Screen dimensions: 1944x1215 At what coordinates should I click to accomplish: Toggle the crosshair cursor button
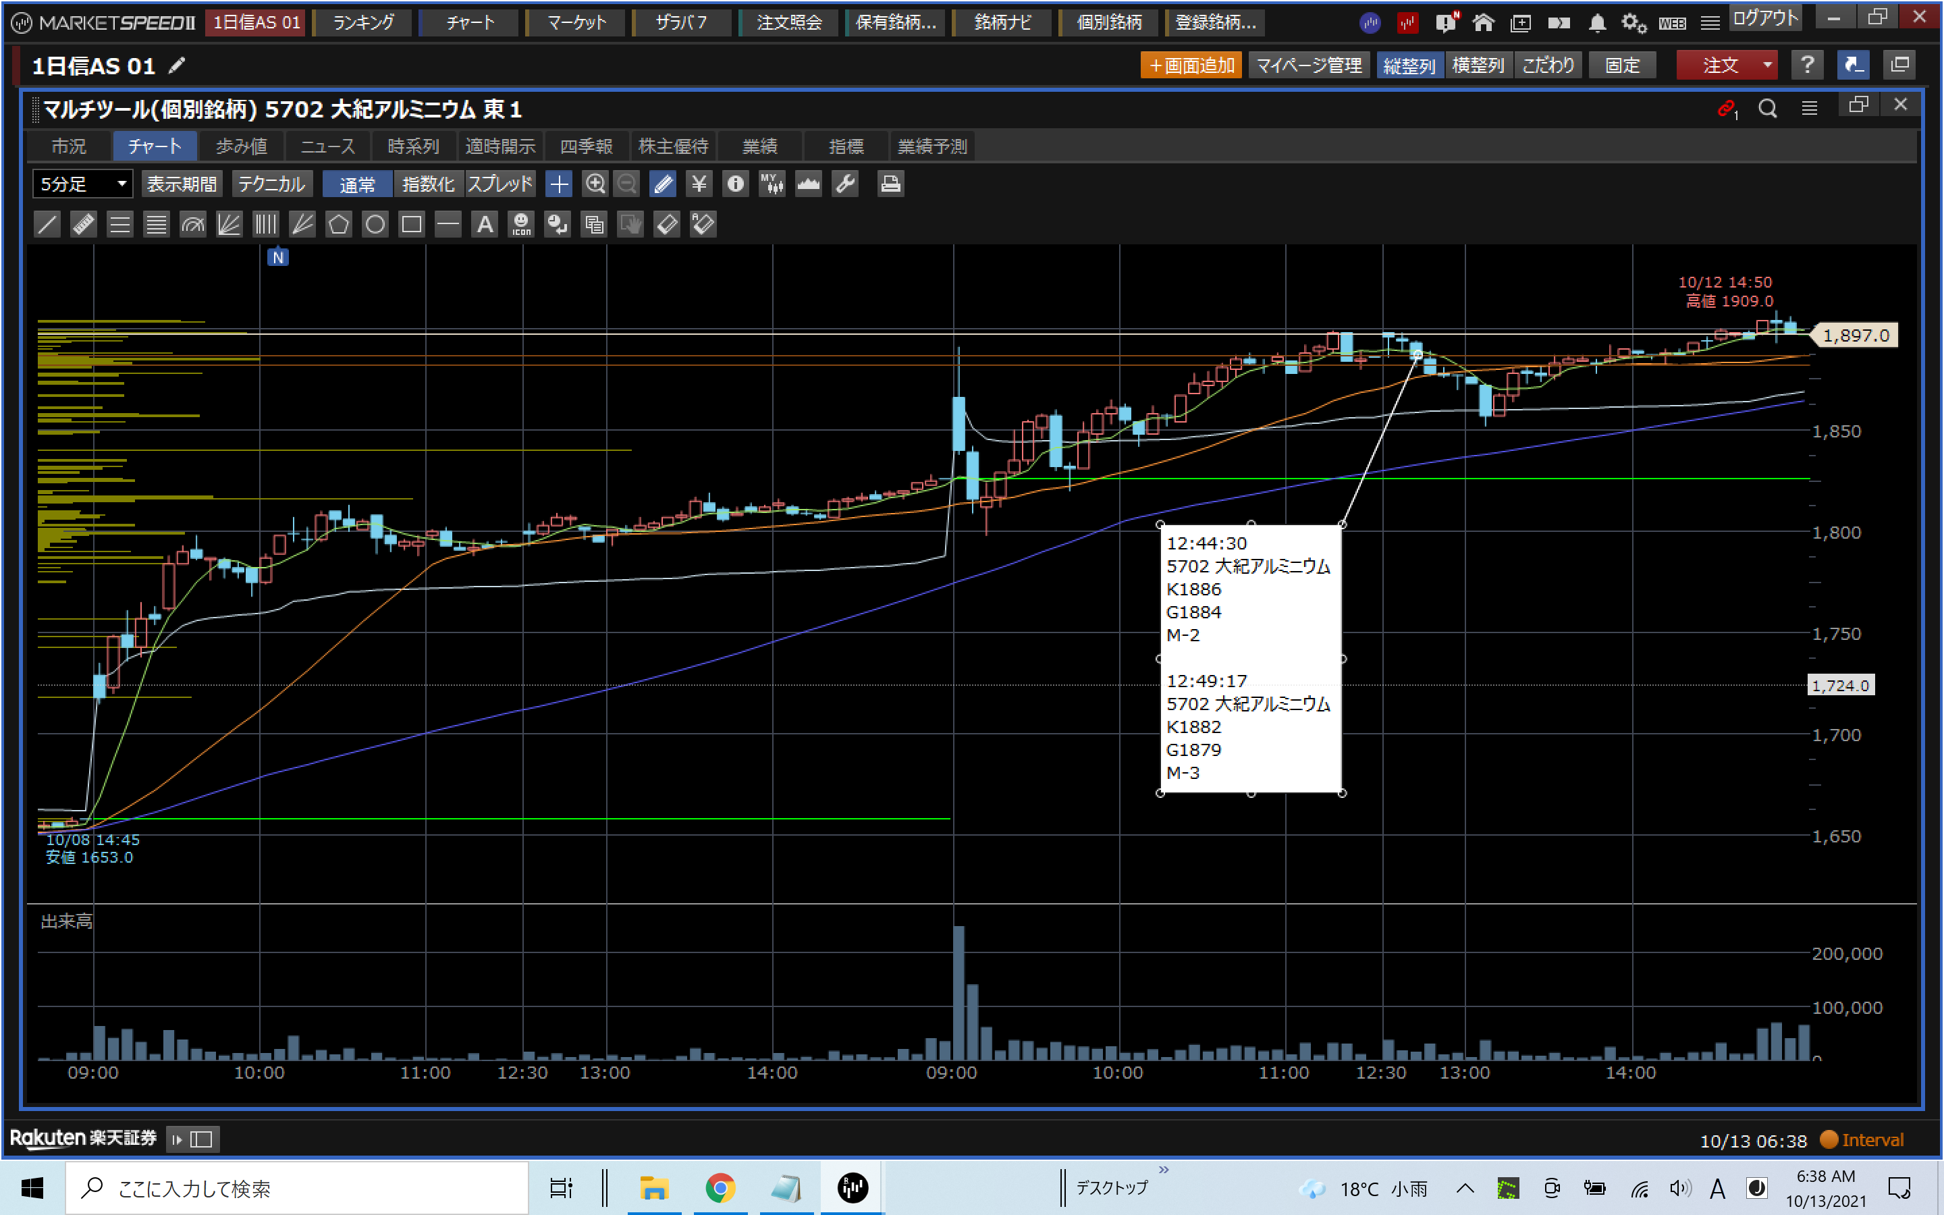point(558,184)
